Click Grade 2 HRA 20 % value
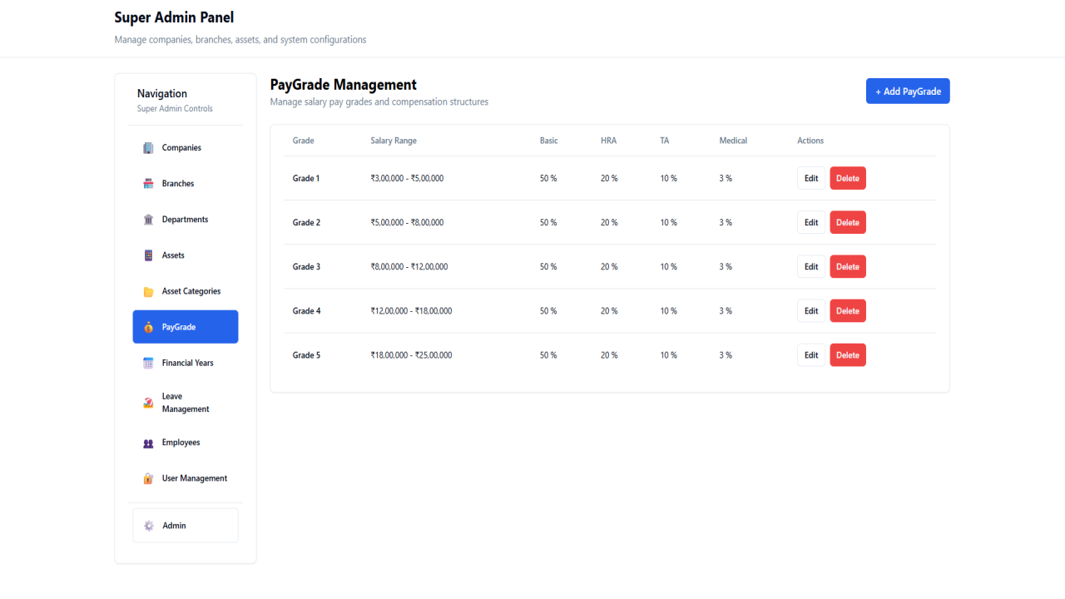The width and height of the screenshot is (1065, 599). tap(609, 222)
